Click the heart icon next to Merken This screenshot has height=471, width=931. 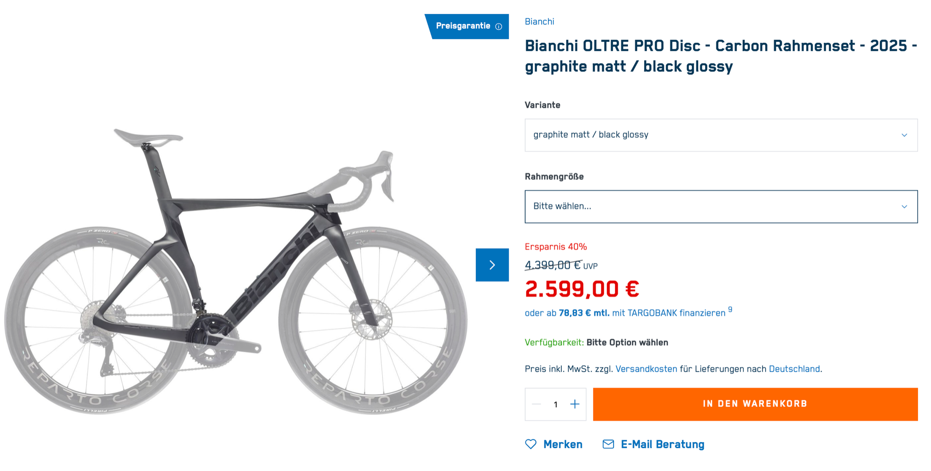tap(531, 444)
